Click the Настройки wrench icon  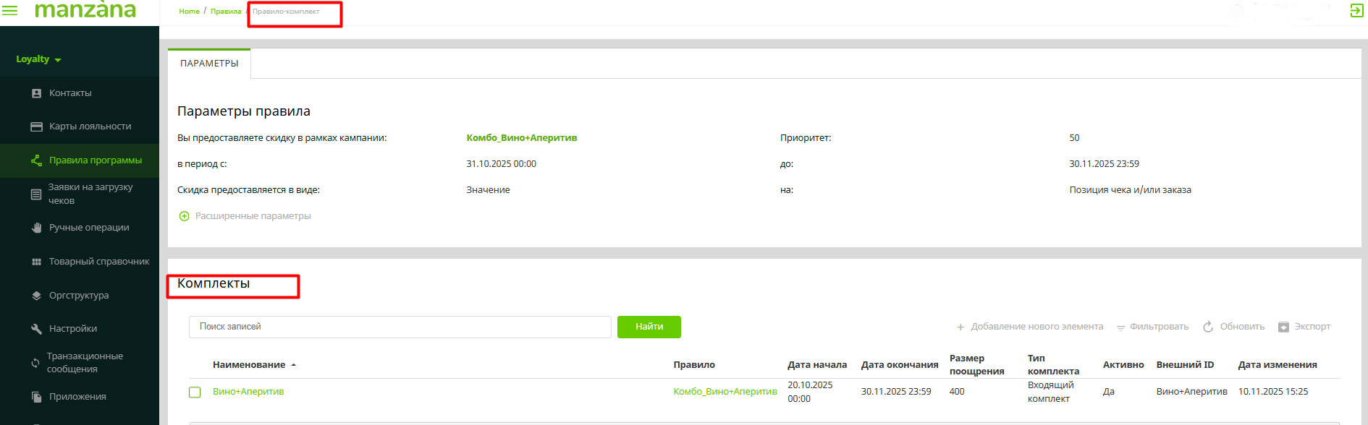[37, 329]
